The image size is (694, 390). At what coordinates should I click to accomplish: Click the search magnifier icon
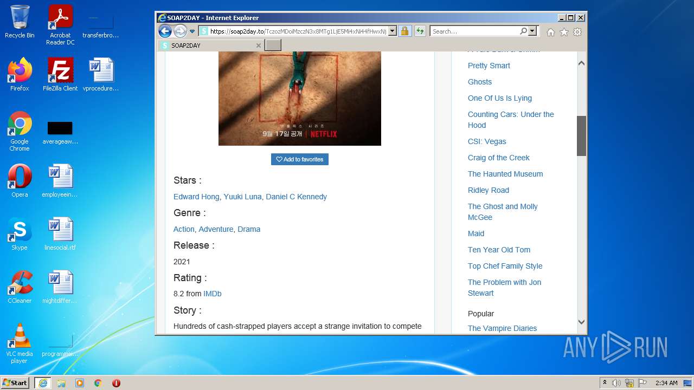tap(523, 31)
